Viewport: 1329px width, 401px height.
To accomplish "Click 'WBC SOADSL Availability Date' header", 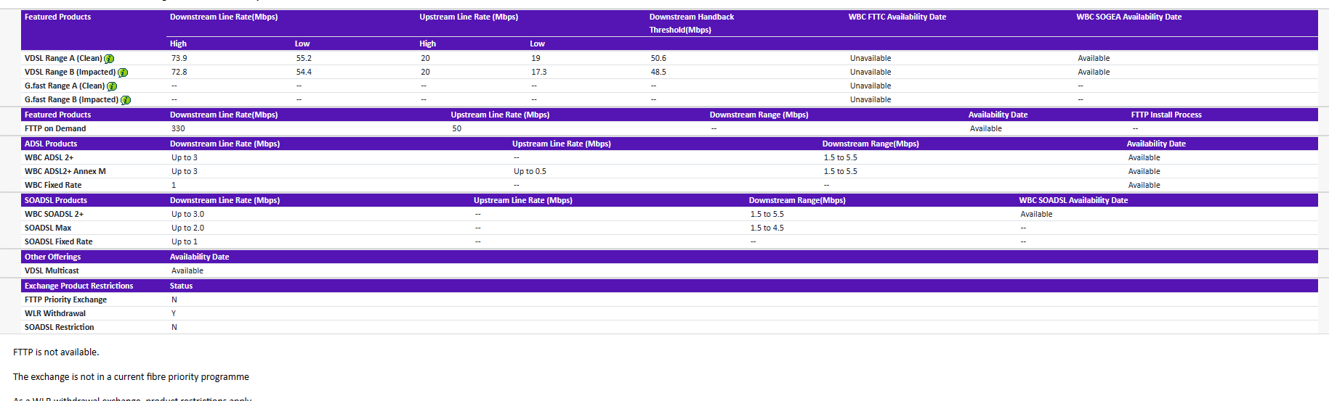I will pyautogui.click(x=1073, y=200).
